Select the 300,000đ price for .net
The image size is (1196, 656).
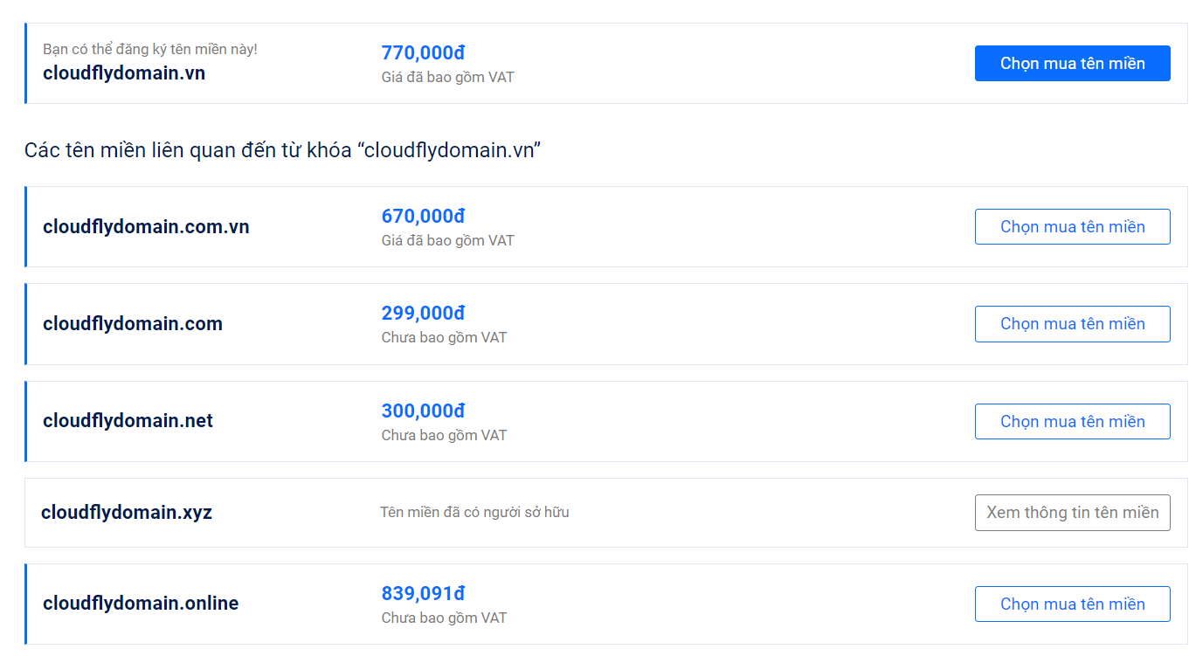[x=424, y=411]
